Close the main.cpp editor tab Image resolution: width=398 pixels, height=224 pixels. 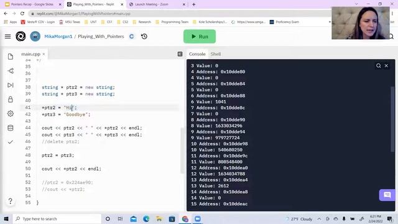(44, 54)
